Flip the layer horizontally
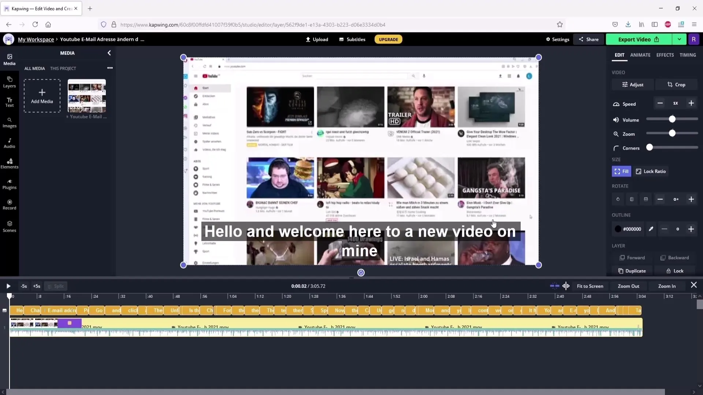The image size is (703, 395). pos(632,199)
